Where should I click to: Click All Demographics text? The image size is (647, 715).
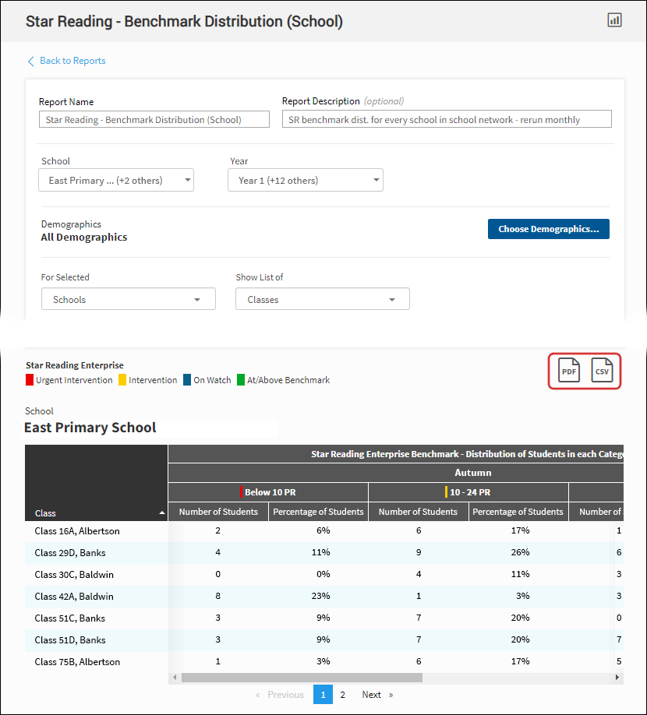pyautogui.click(x=84, y=237)
